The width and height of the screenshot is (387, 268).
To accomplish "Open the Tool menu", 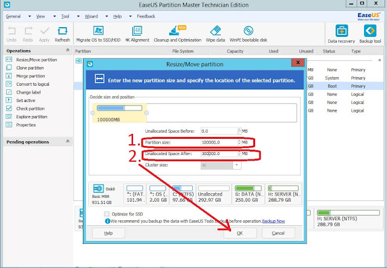I will pyautogui.click(x=65, y=16).
